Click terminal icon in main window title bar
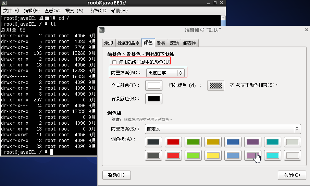The image size is (310, 186). tap(4, 3)
